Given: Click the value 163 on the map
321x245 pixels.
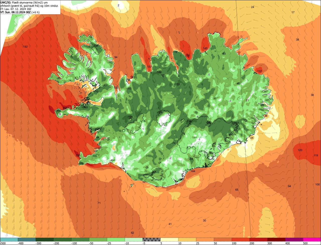Looking at the screenshot, I should pos(132,77).
